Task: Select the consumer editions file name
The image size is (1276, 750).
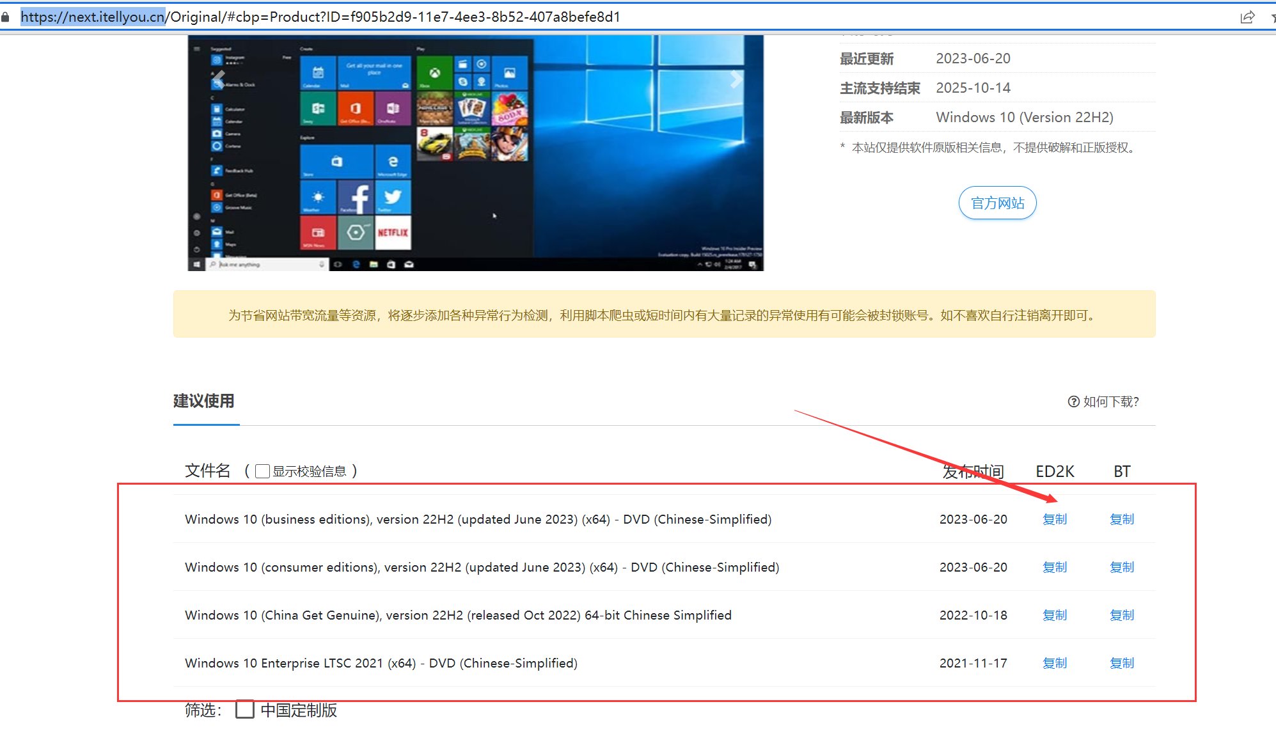Action: coord(482,567)
